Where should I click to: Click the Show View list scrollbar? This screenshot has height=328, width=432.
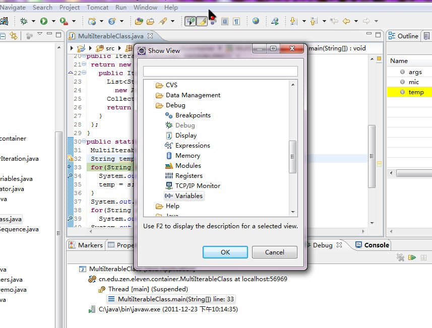(x=292, y=156)
